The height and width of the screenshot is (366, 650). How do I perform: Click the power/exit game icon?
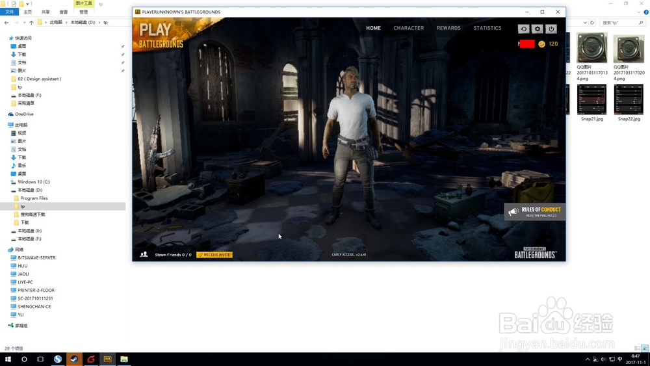point(551,29)
